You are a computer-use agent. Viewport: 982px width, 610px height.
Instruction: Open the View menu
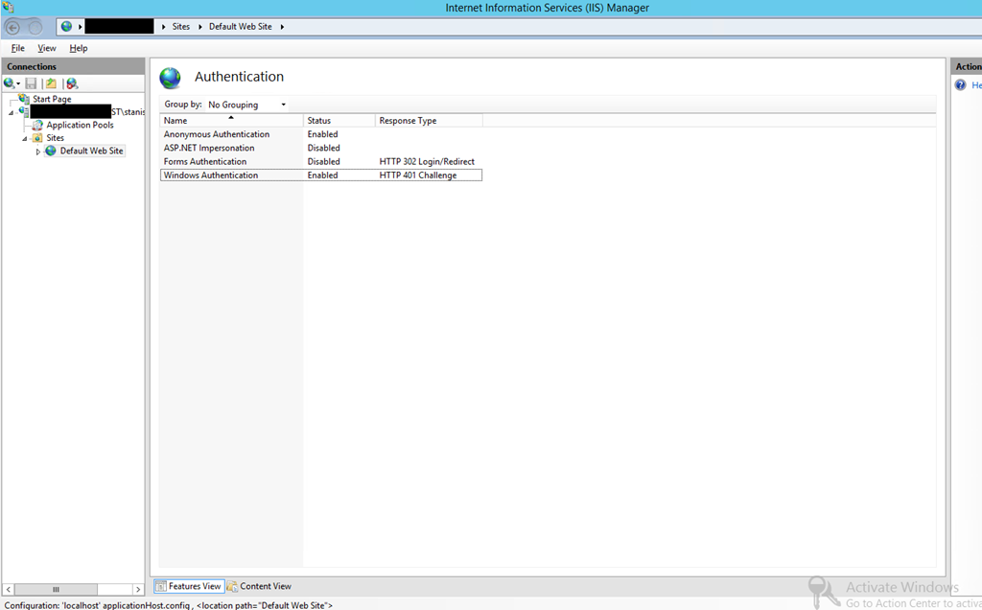pyautogui.click(x=46, y=48)
